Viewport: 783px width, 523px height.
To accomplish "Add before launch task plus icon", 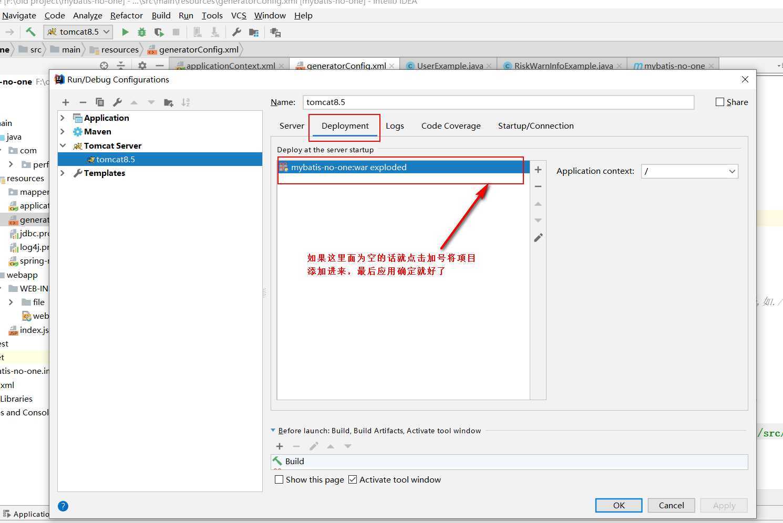I will (280, 446).
